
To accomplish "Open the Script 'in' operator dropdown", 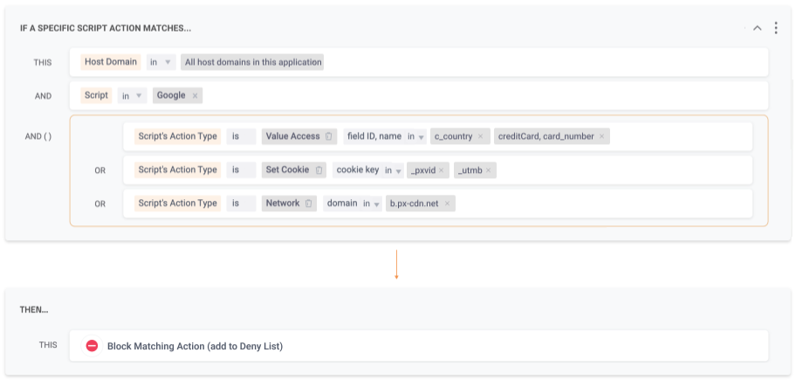I will pos(132,95).
